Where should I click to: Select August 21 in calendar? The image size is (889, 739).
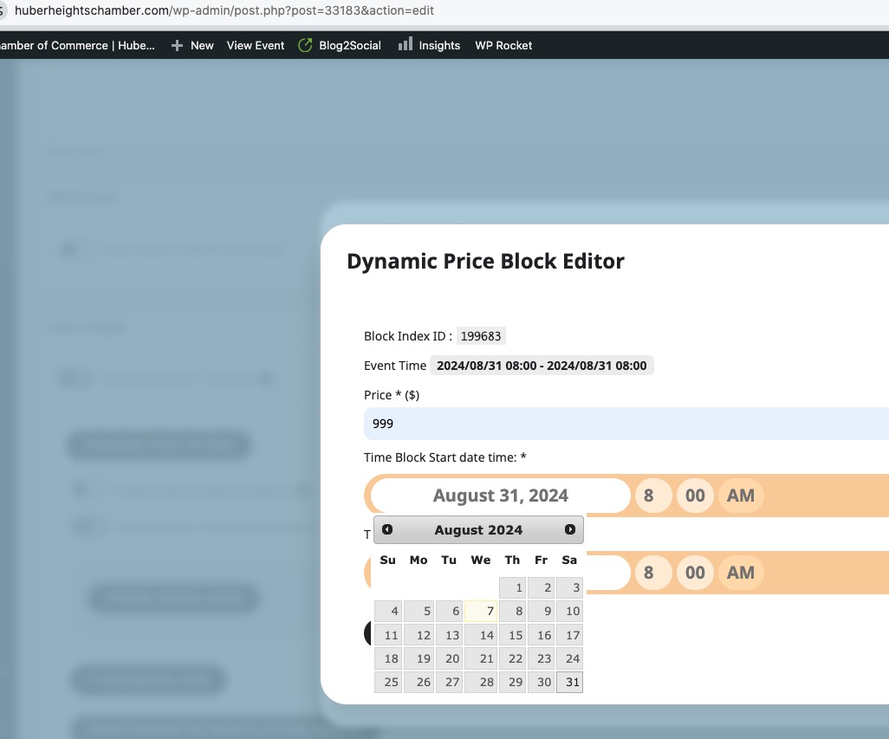click(x=481, y=658)
